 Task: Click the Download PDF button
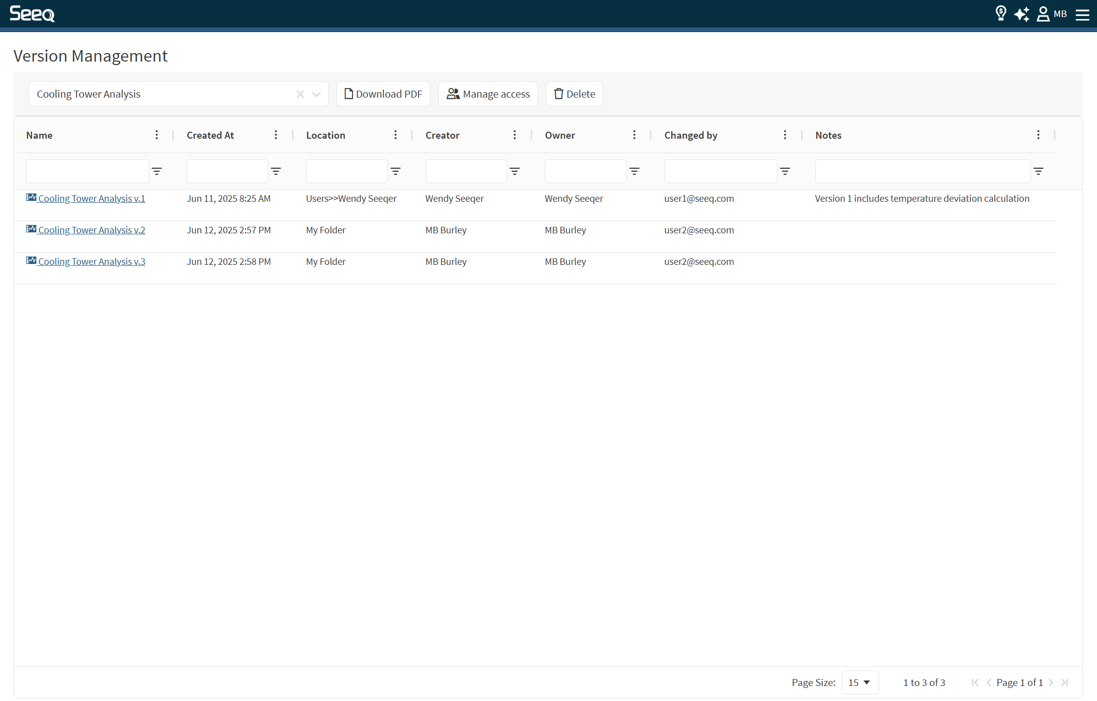[384, 94]
